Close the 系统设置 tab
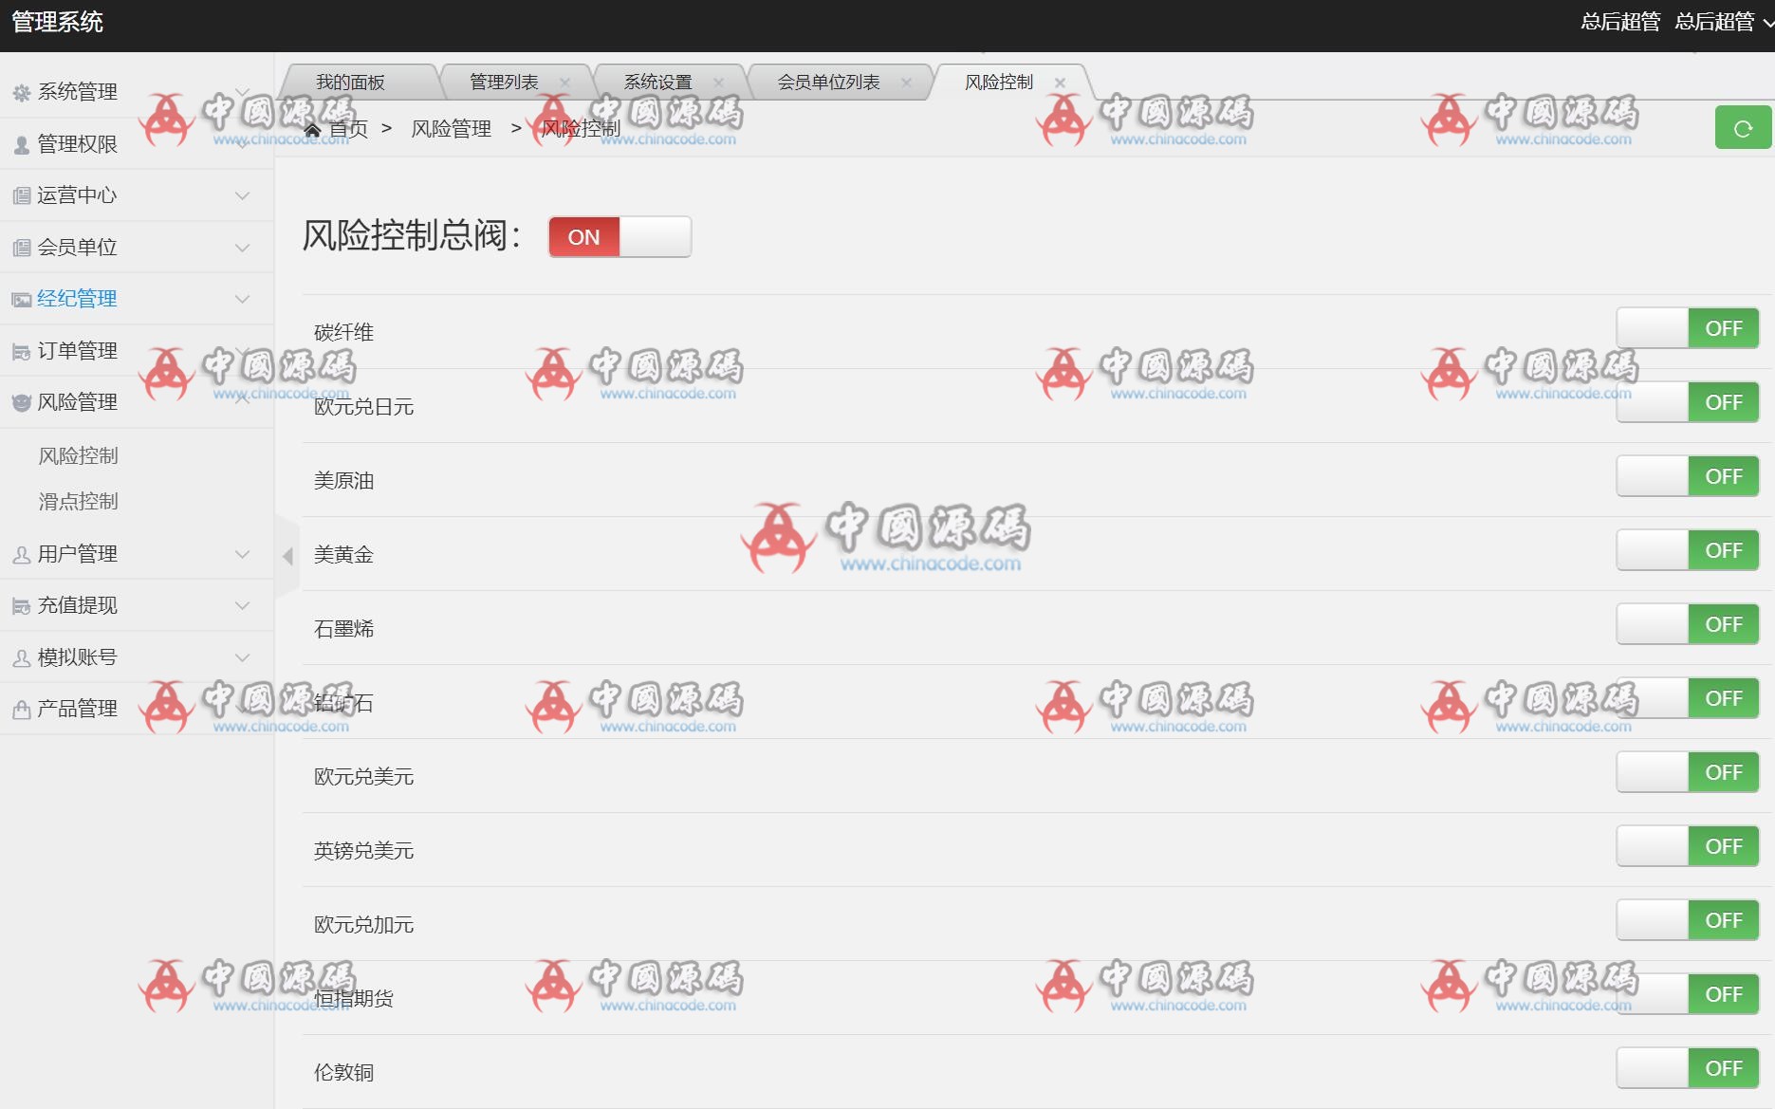This screenshot has width=1775, height=1109. tap(718, 83)
